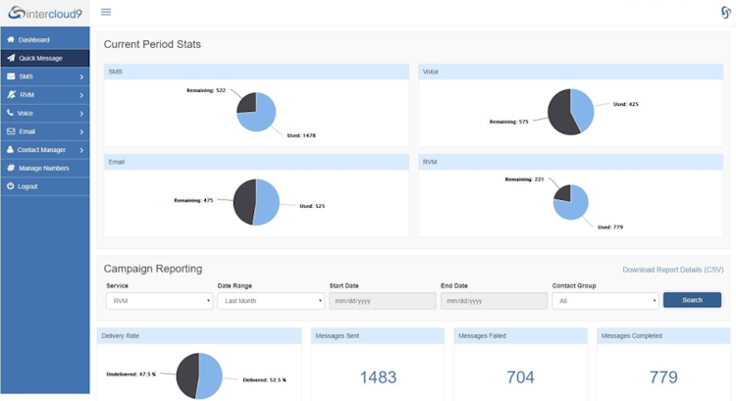The height and width of the screenshot is (401, 736).
Task: Open the Contact Group dropdown
Action: pyautogui.click(x=605, y=301)
